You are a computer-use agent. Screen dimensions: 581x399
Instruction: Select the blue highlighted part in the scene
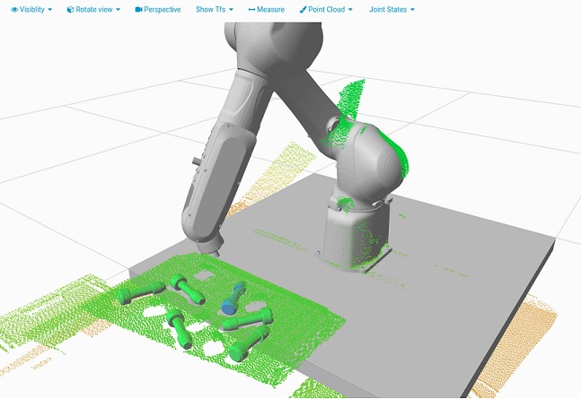coord(233,299)
